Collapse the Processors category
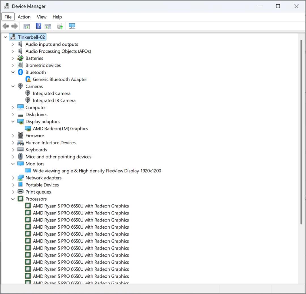Viewport: 306px width, 294px height. 13,199
